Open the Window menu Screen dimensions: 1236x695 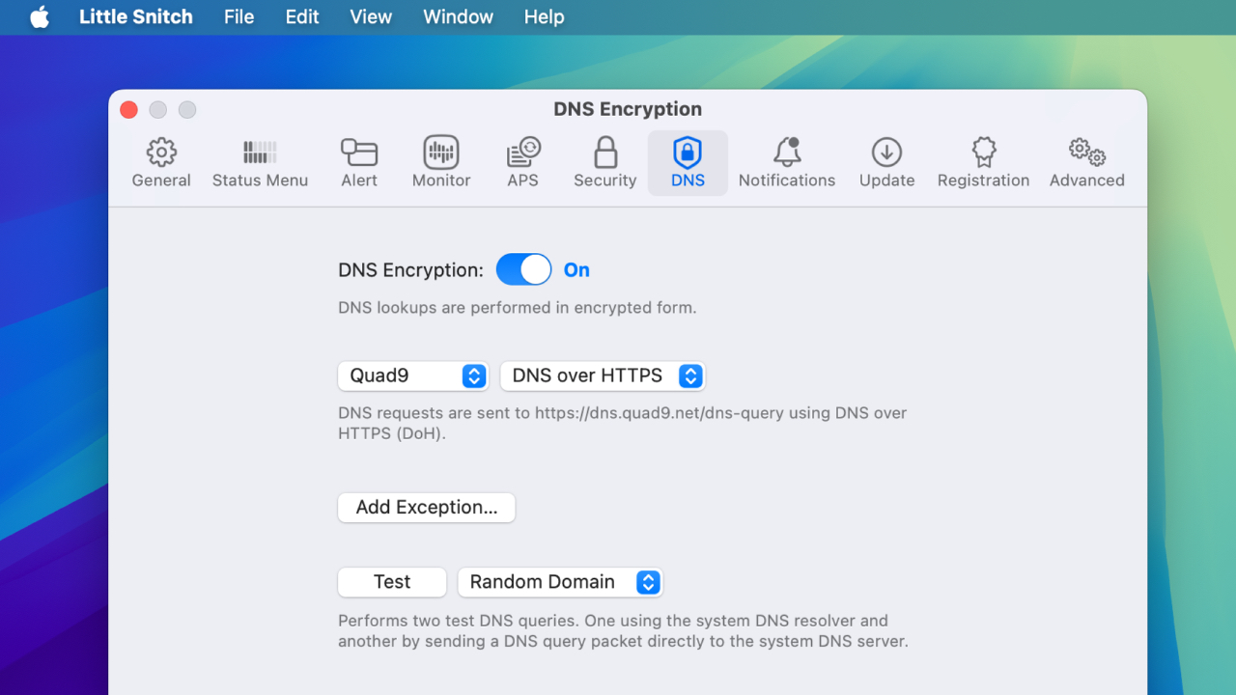click(x=458, y=17)
